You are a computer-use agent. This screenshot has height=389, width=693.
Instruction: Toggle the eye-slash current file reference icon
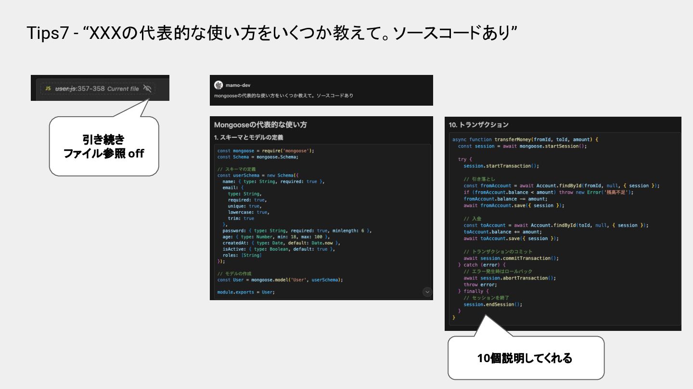pos(147,88)
